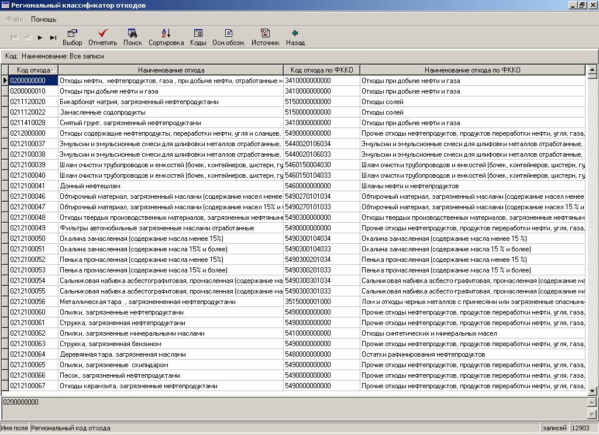Viewport: 599px width, 435px height.
Task: Click Наименование отхода column header
Action: (x=171, y=70)
